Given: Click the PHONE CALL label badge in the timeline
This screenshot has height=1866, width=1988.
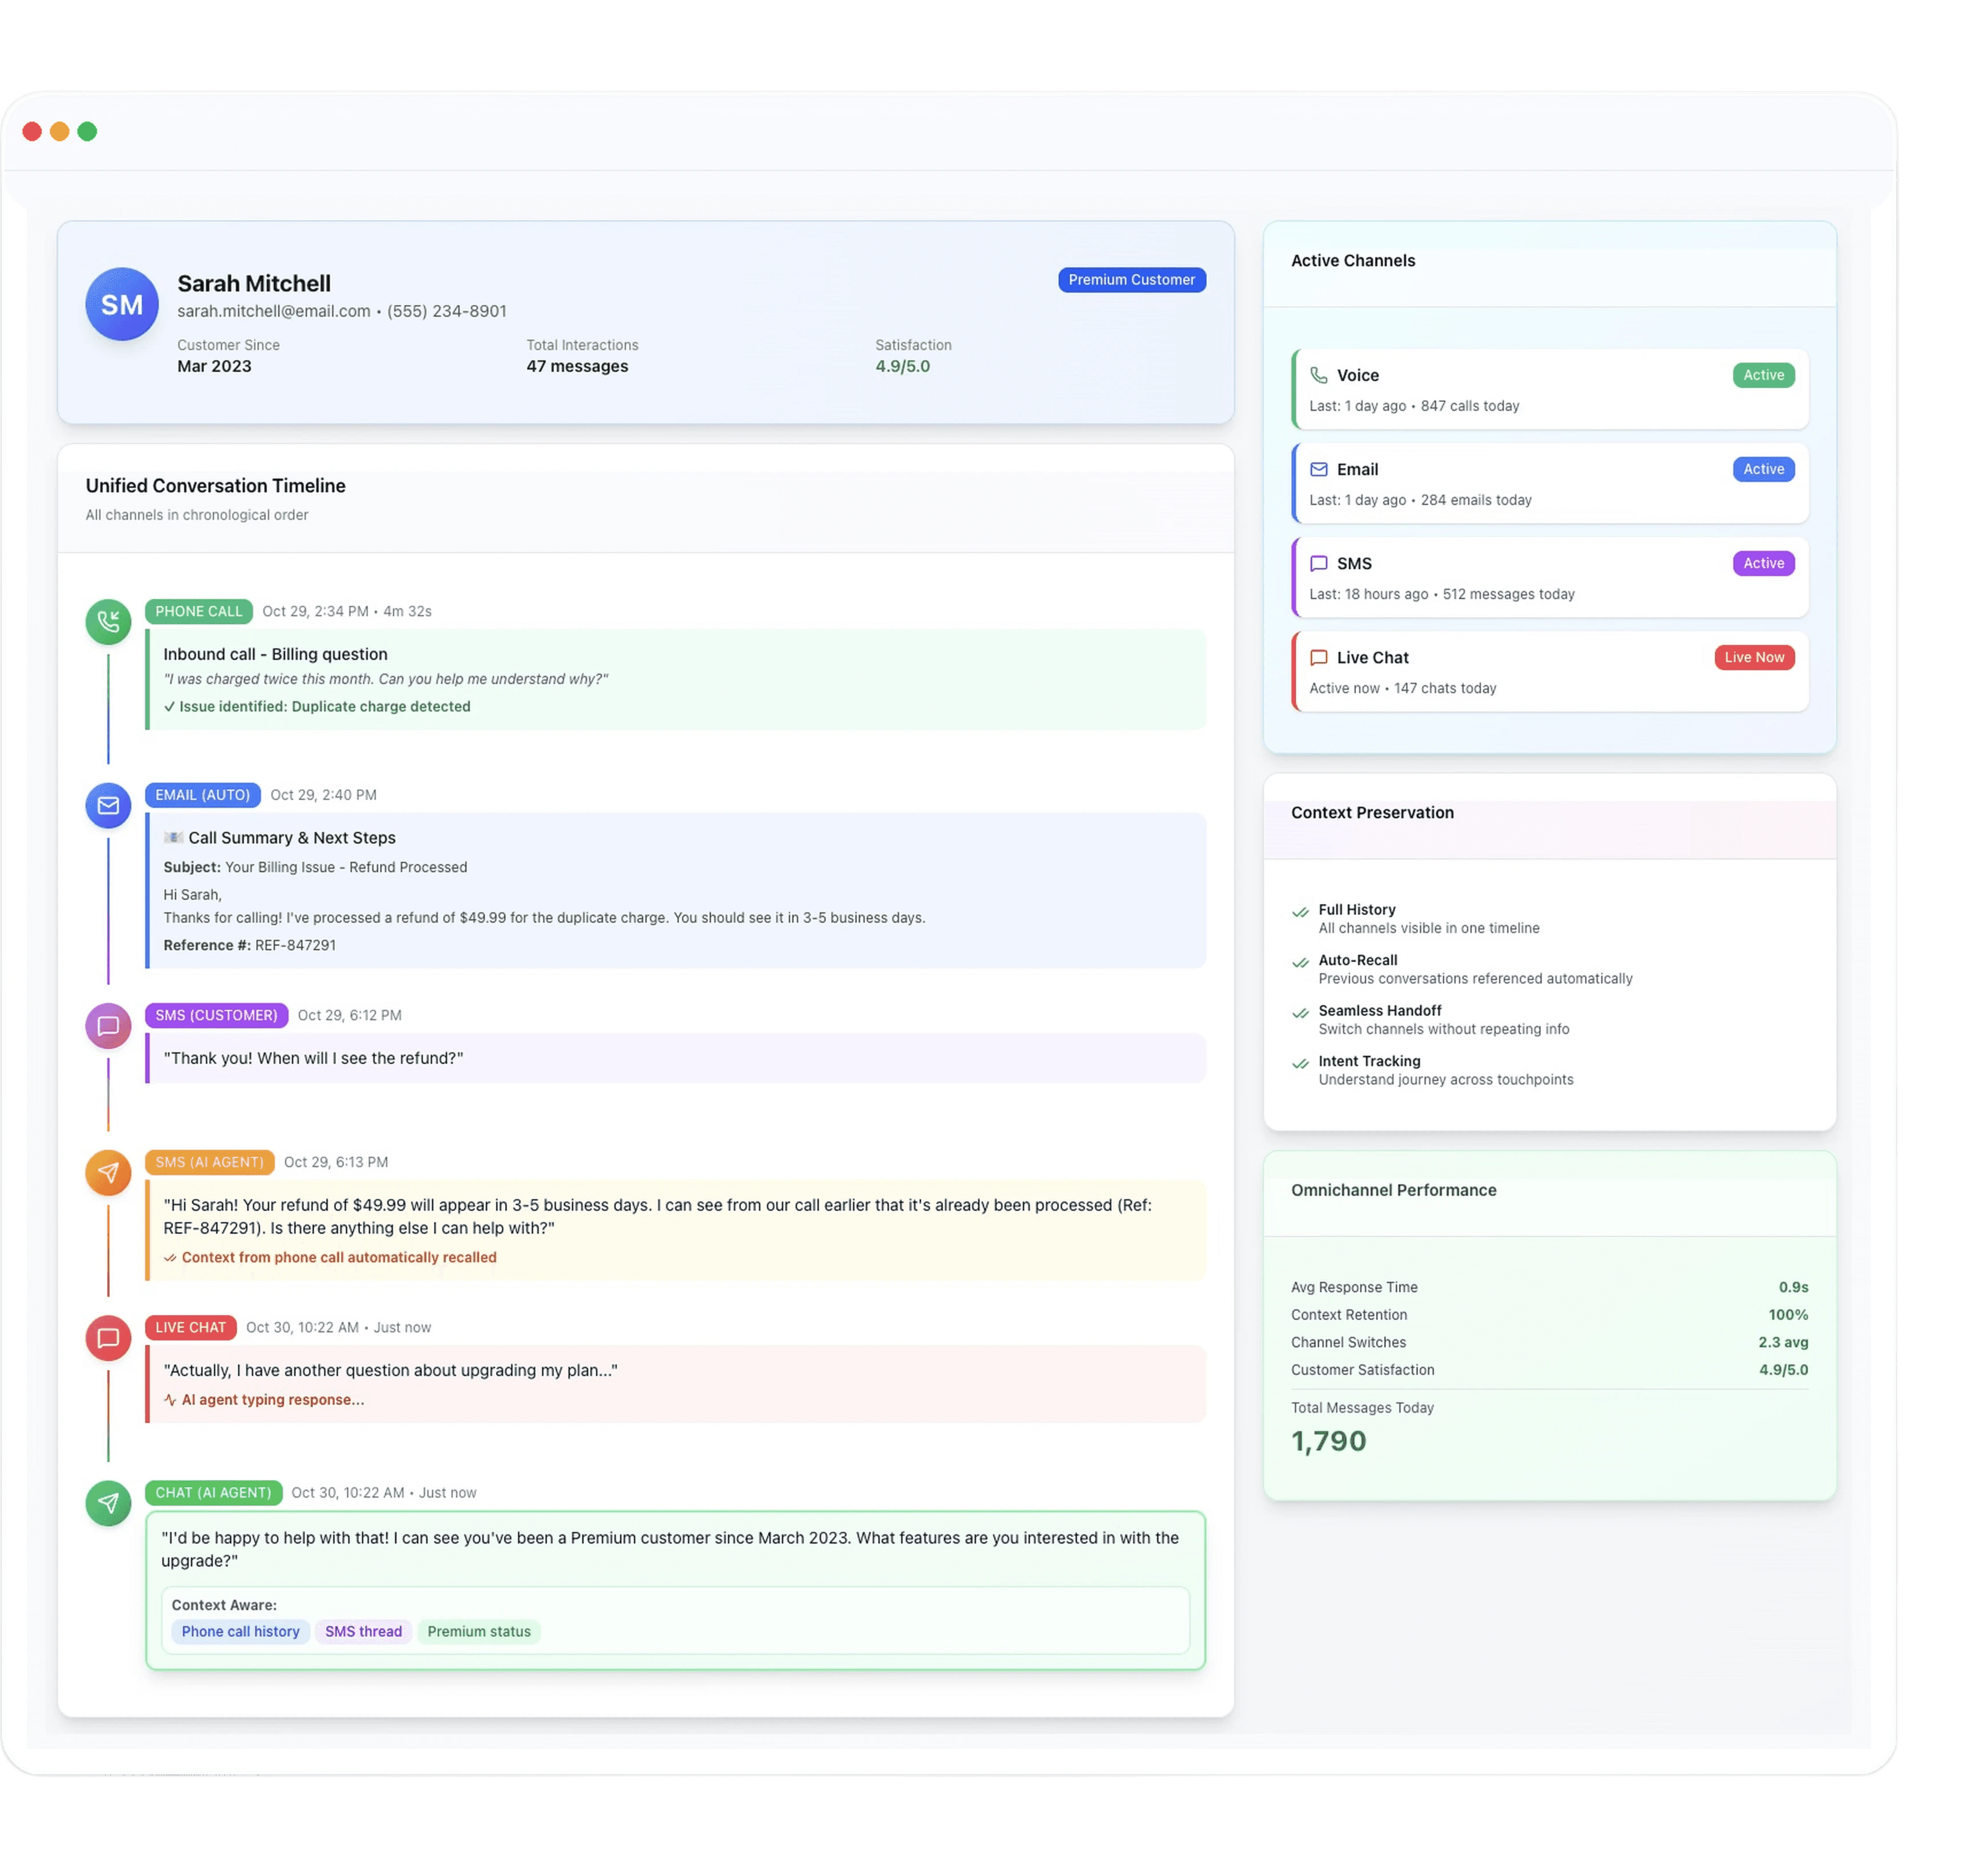Looking at the screenshot, I should point(198,611).
